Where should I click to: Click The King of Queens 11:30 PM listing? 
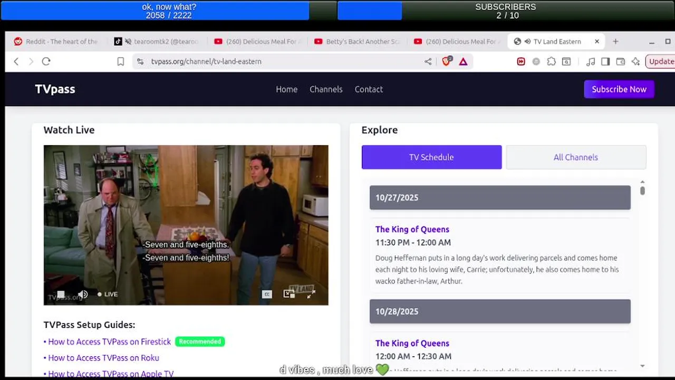412,229
